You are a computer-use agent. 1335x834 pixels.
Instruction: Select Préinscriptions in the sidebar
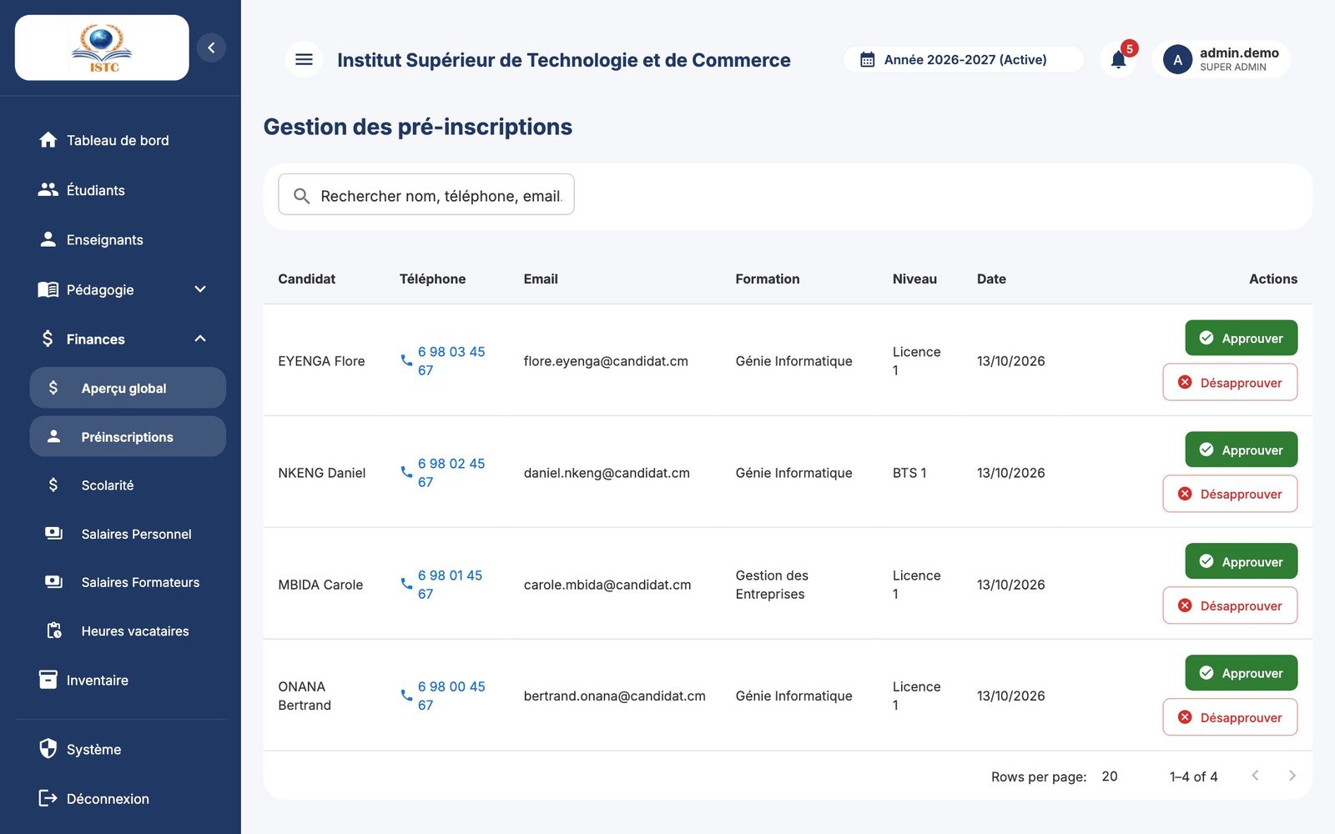pyautogui.click(x=128, y=436)
